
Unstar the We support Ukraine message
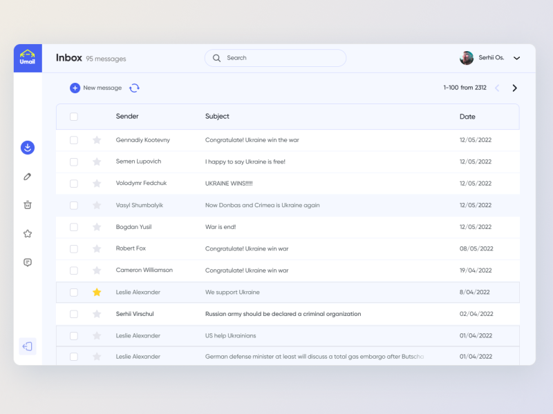(97, 292)
